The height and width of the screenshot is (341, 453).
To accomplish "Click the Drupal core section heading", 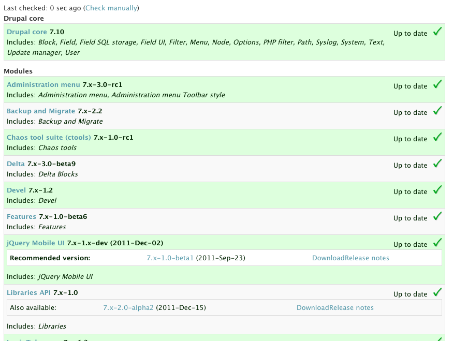I will 24,19.
